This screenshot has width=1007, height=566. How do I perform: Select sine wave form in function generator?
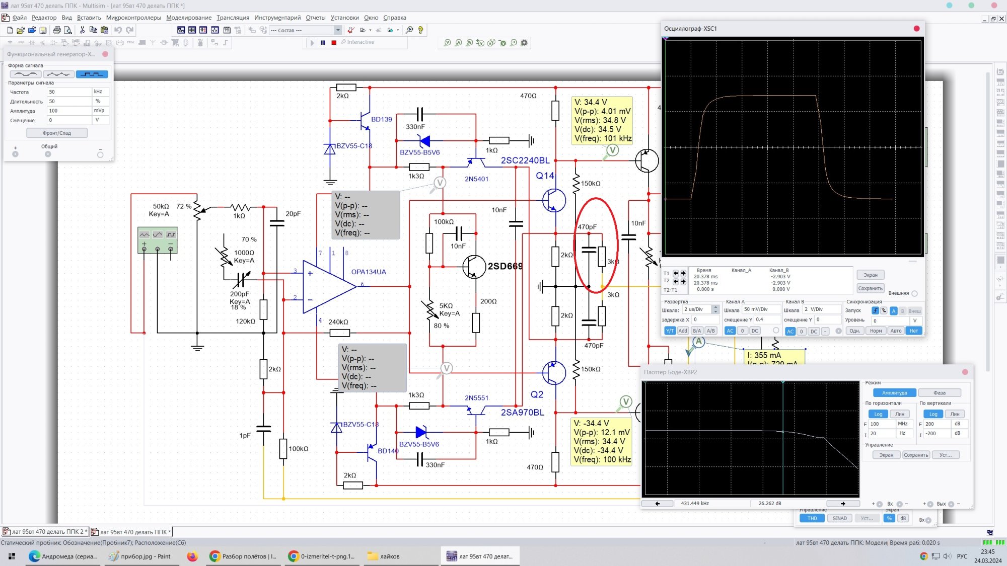click(25, 74)
